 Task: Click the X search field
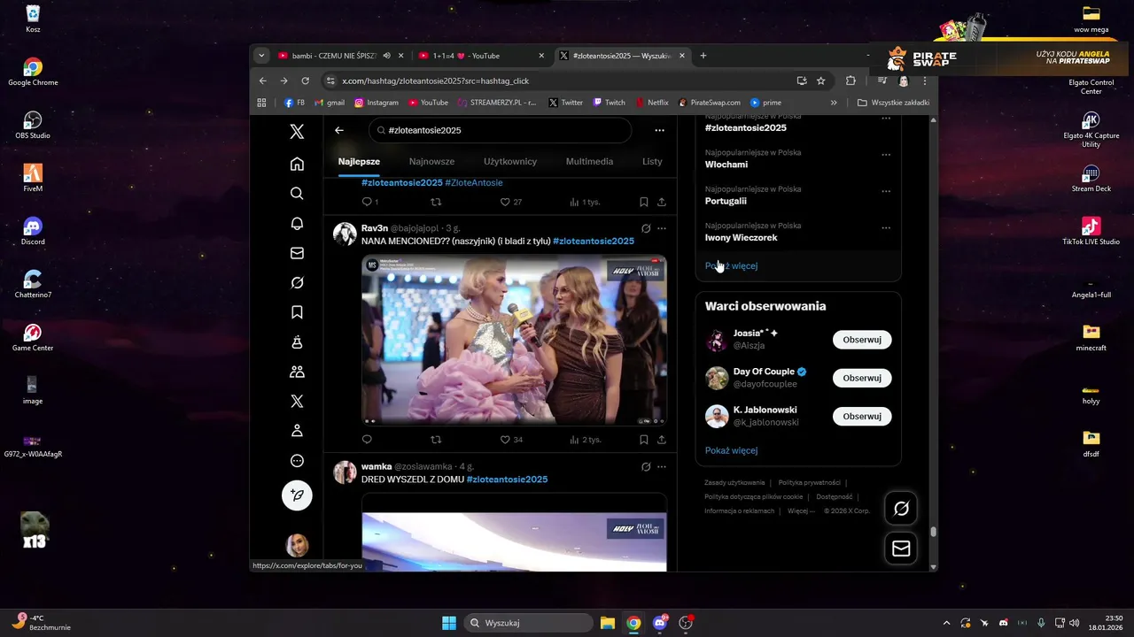pyautogui.click(x=501, y=130)
